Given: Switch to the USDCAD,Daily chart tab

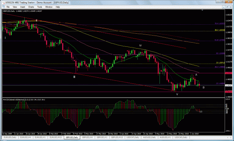Looking at the screenshot, I should (x=181, y=137).
